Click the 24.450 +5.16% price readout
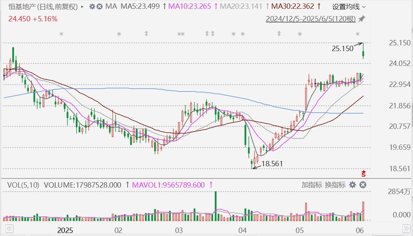 33,19
